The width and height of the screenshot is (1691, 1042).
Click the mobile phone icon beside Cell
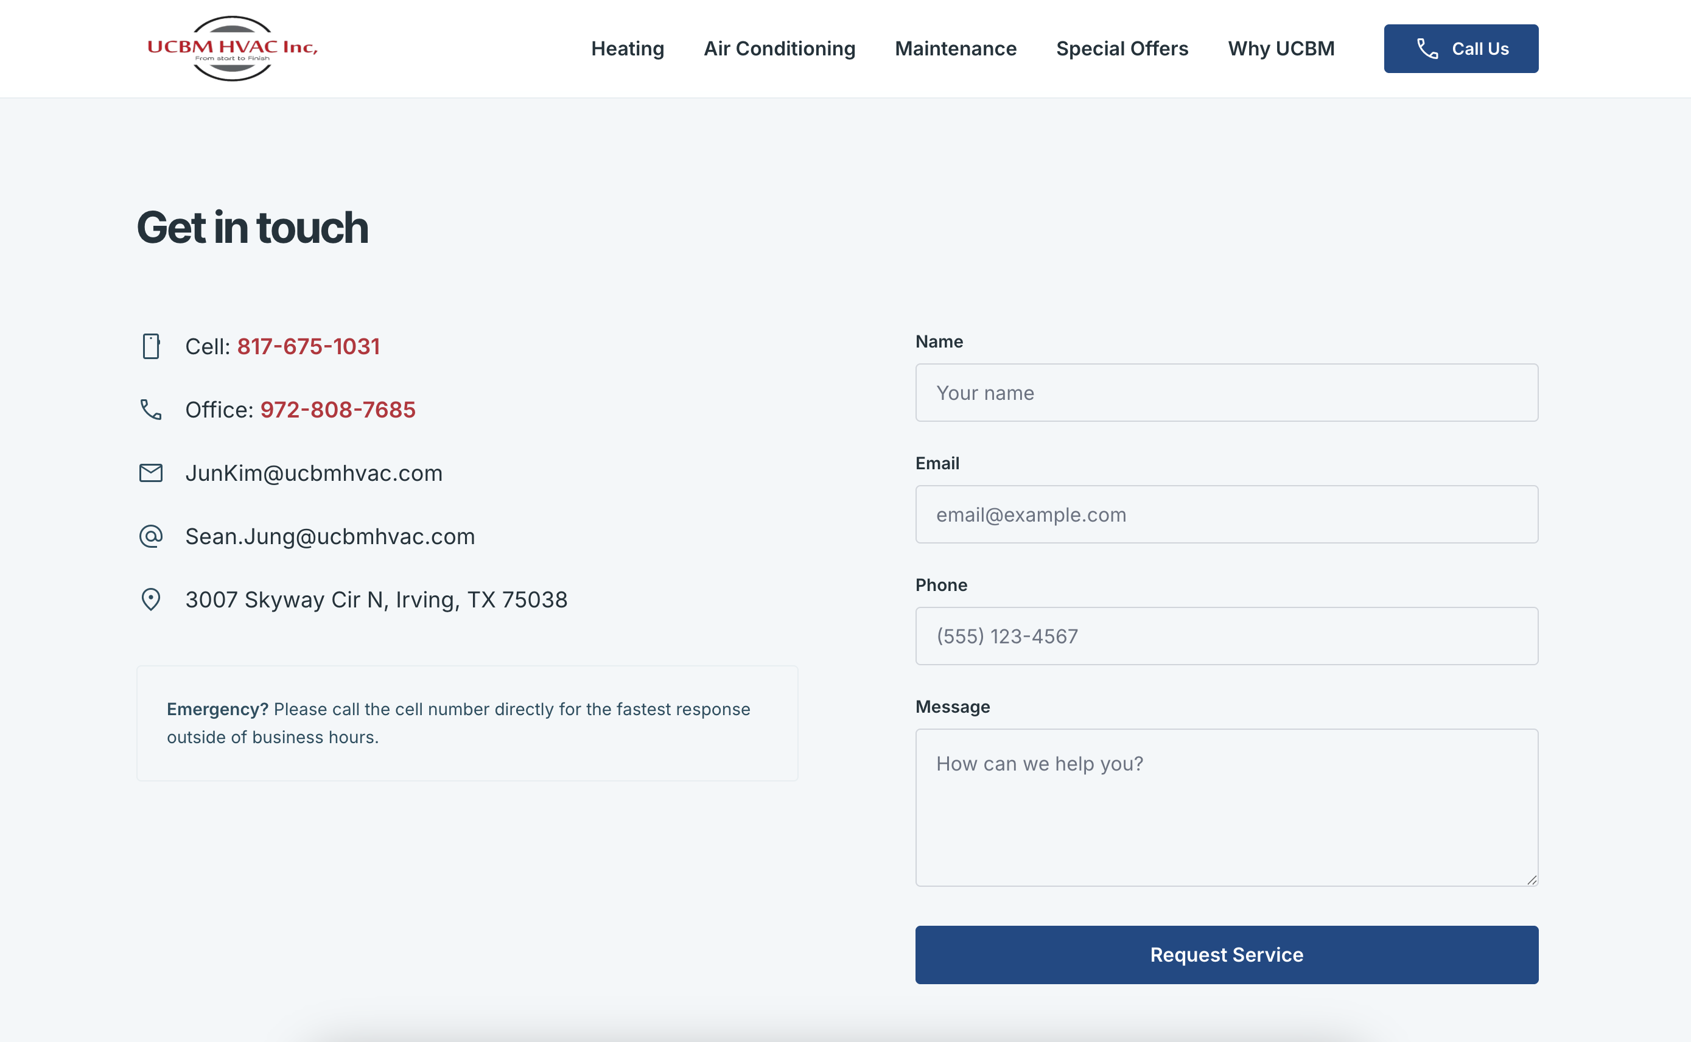coord(151,346)
